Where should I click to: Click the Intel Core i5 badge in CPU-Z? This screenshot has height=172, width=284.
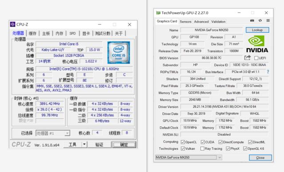[118, 52]
